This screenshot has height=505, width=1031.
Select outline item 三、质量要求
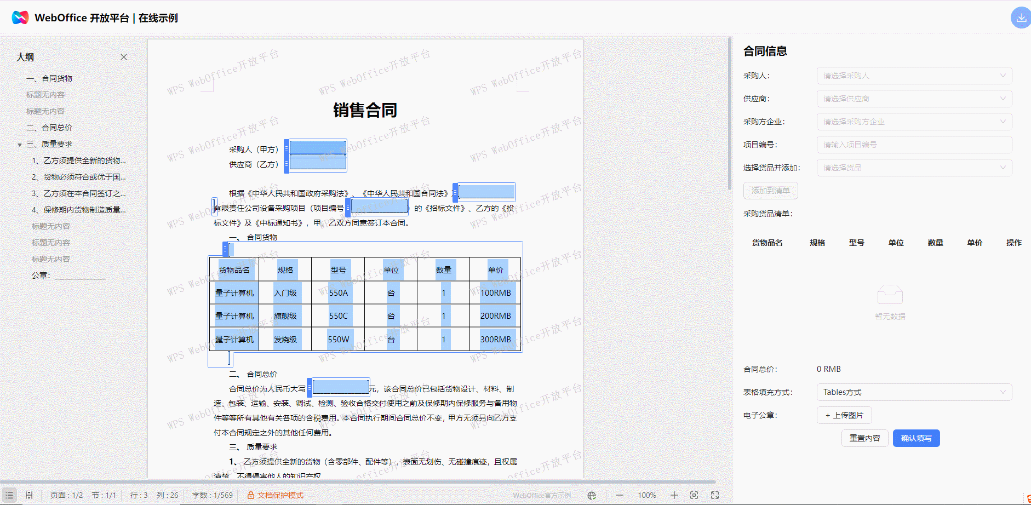point(49,144)
